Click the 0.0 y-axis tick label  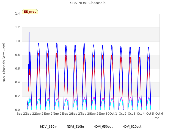click(17, 110)
